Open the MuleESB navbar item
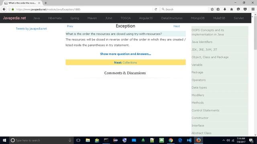The image size is (257, 144). point(219,18)
